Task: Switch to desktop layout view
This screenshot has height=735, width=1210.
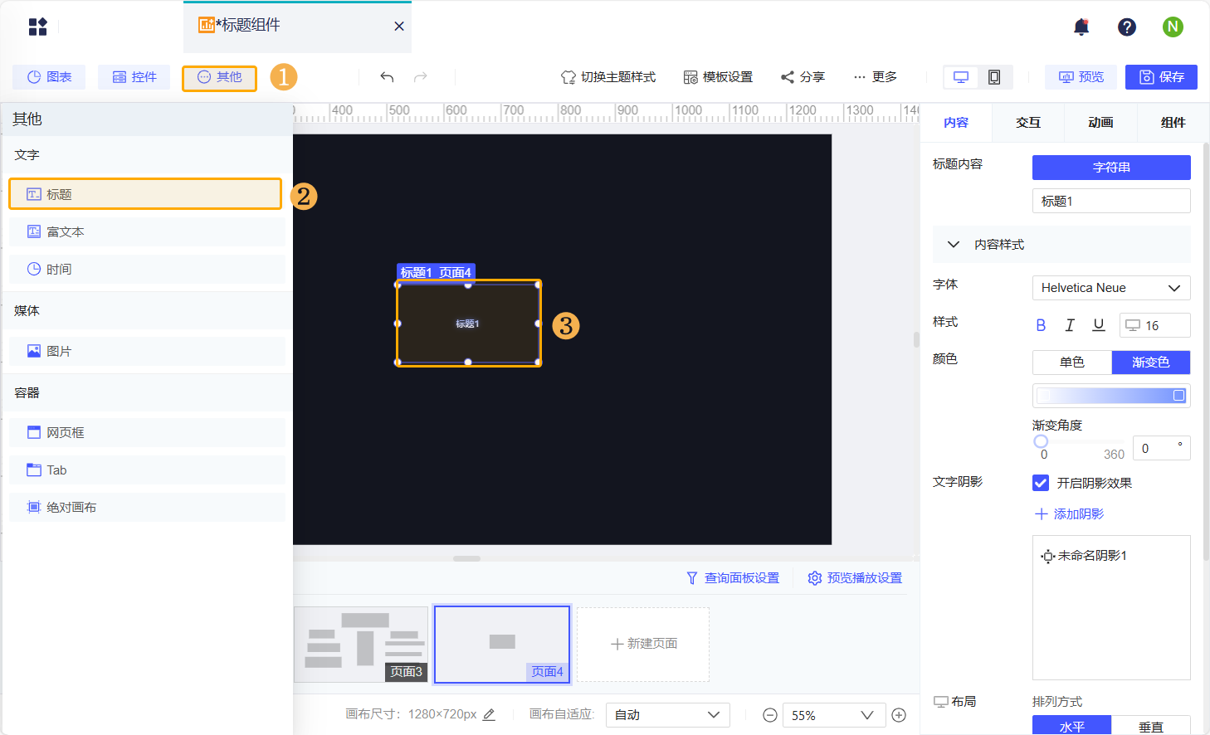Action: pos(961,77)
